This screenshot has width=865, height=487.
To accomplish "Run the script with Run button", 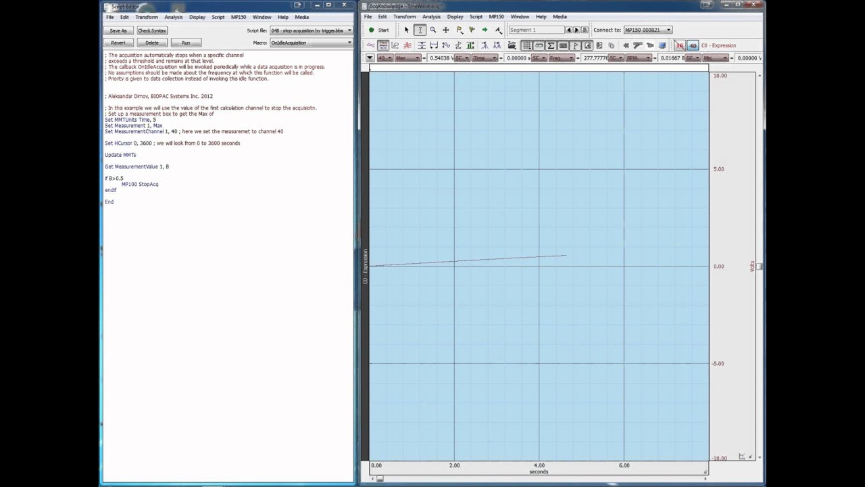I will [186, 43].
